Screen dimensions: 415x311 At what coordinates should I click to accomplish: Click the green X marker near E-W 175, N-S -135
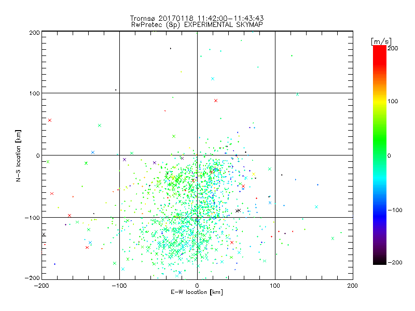point(333,238)
